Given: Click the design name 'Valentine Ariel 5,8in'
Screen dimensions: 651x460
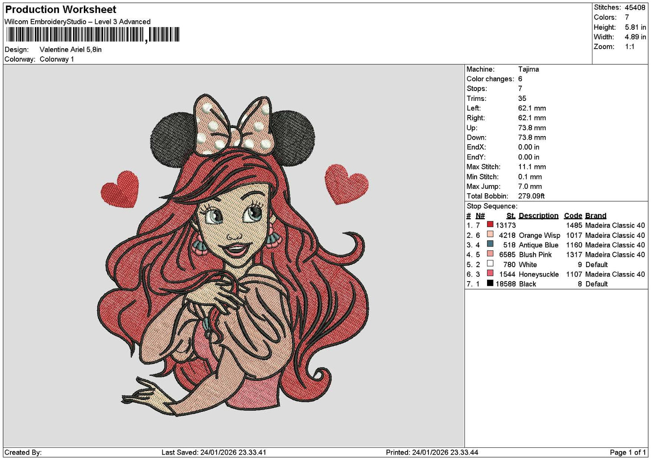Looking at the screenshot, I should tap(71, 50).
